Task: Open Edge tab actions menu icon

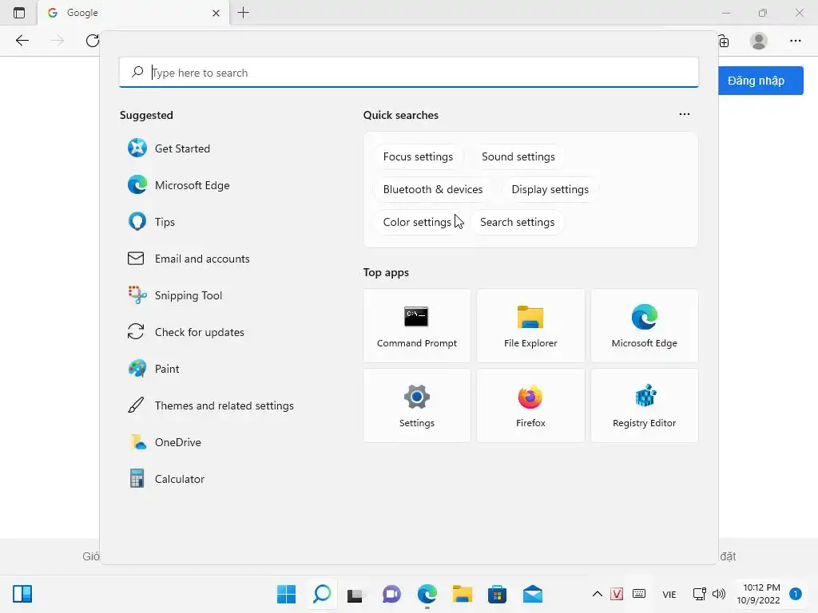Action: (x=19, y=13)
